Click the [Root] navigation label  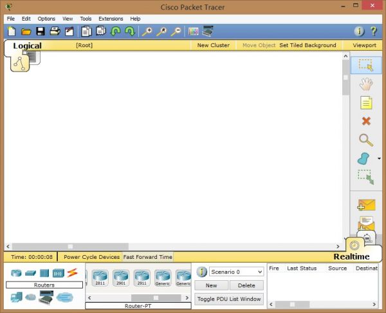(84, 45)
